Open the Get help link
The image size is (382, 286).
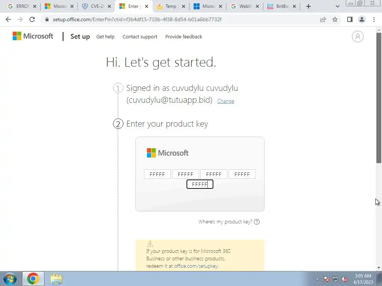tap(105, 37)
